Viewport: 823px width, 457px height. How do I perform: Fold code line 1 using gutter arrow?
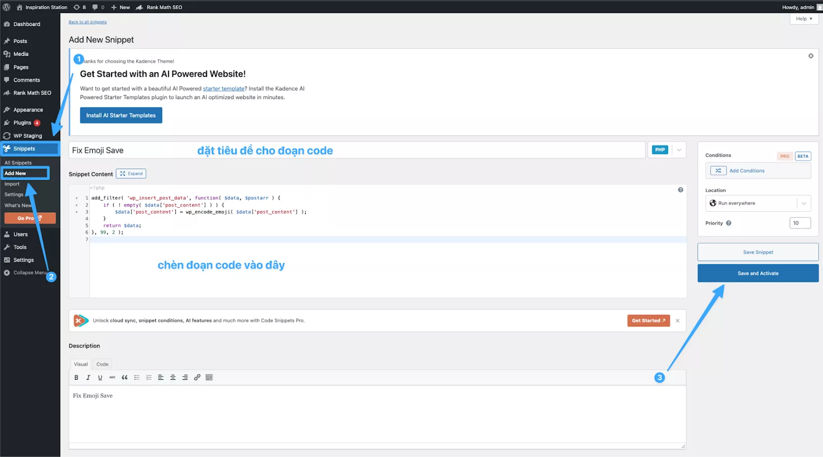click(x=77, y=198)
